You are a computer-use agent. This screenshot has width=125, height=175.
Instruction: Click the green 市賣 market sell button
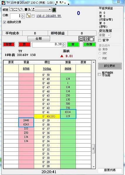pos(89,44)
